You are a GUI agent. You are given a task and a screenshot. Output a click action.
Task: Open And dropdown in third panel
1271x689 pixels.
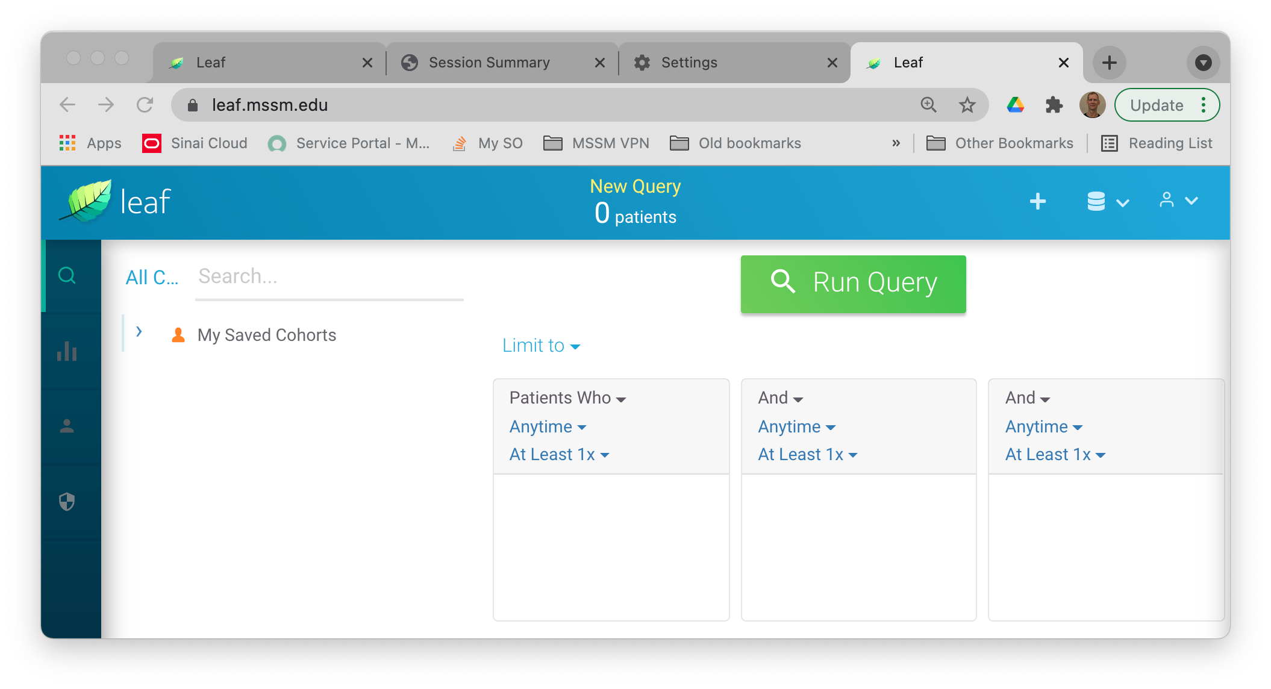coord(1027,398)
